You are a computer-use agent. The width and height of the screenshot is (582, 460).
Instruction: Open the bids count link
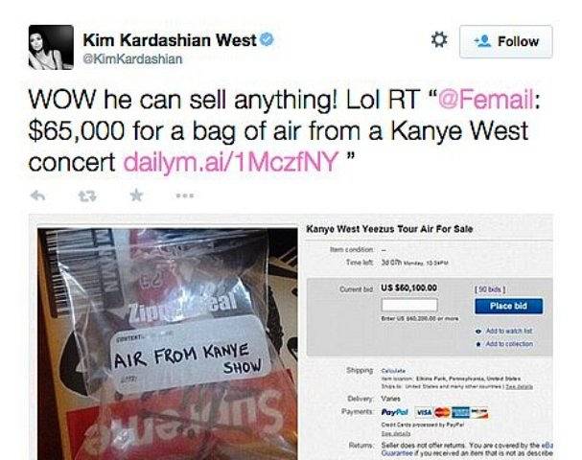tap(490, 288)
